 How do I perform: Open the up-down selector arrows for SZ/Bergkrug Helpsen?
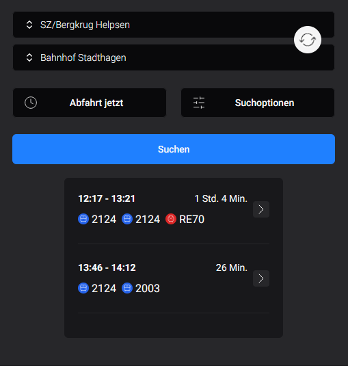point(29,25)
